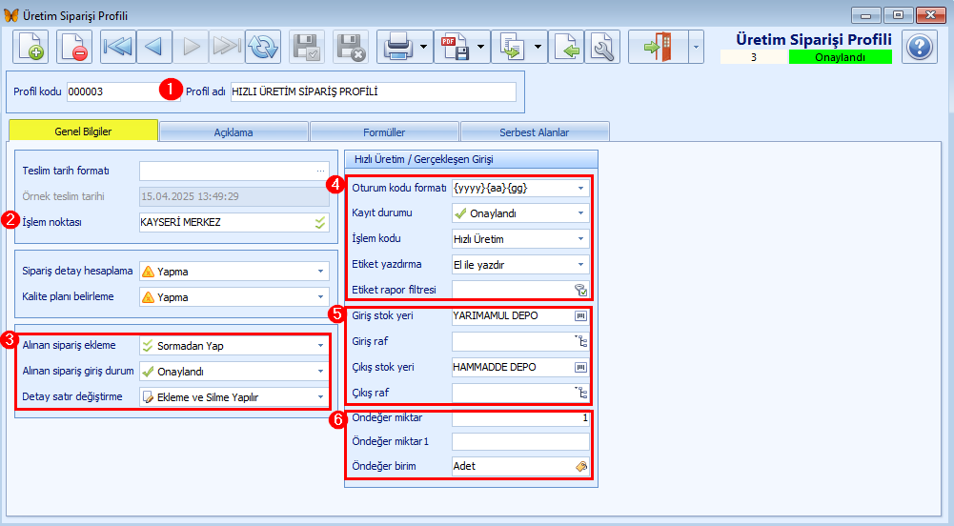Switch to the Formüller tab
954x526 pixels.
[x=384, y=131]
